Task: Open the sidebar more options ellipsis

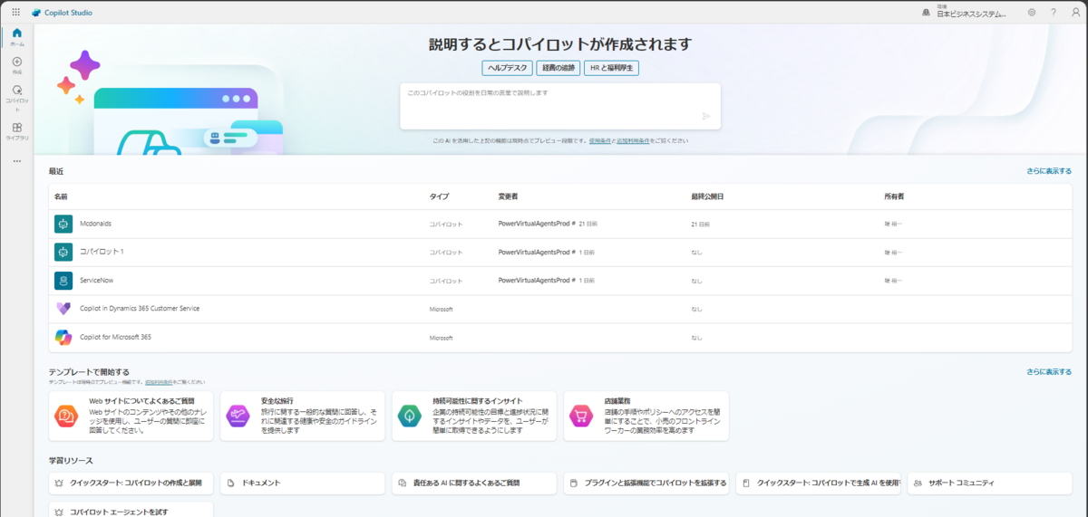Action: pyautogui.click(x=17, y=161)
